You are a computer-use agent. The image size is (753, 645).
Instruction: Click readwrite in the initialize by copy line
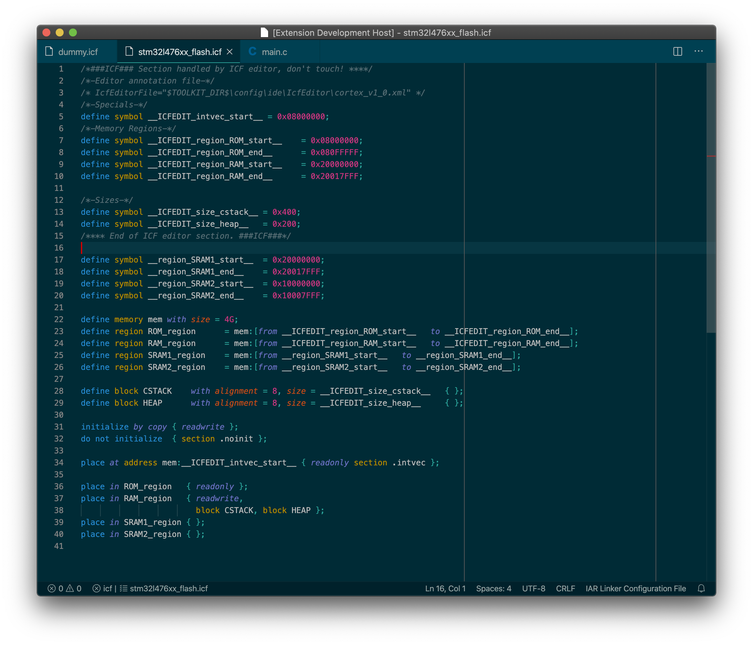(x=203, y=427)
